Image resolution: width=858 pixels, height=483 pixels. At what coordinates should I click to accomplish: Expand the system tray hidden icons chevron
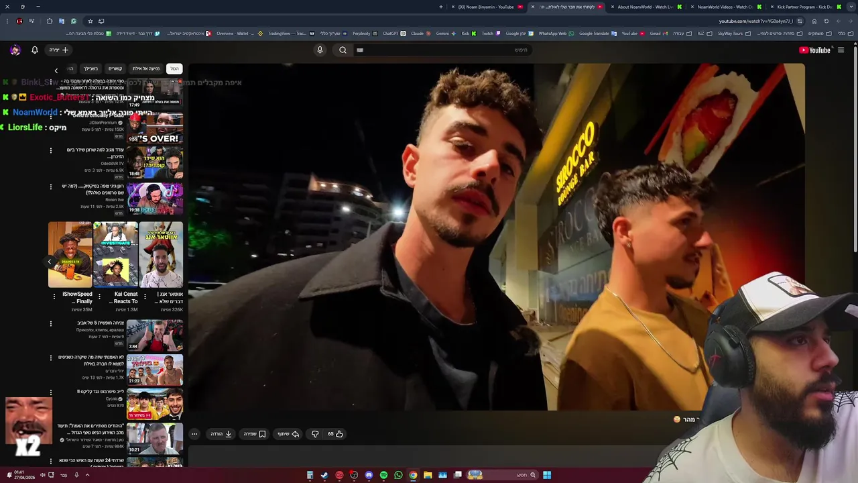click(x=87, y=475)
